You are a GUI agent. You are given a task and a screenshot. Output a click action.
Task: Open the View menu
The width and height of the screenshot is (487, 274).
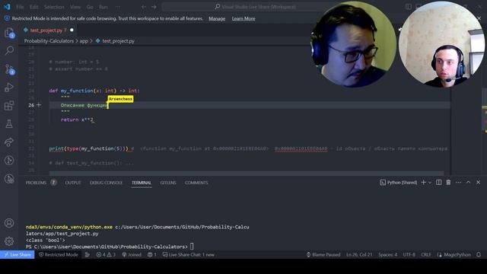click(75, 7)
